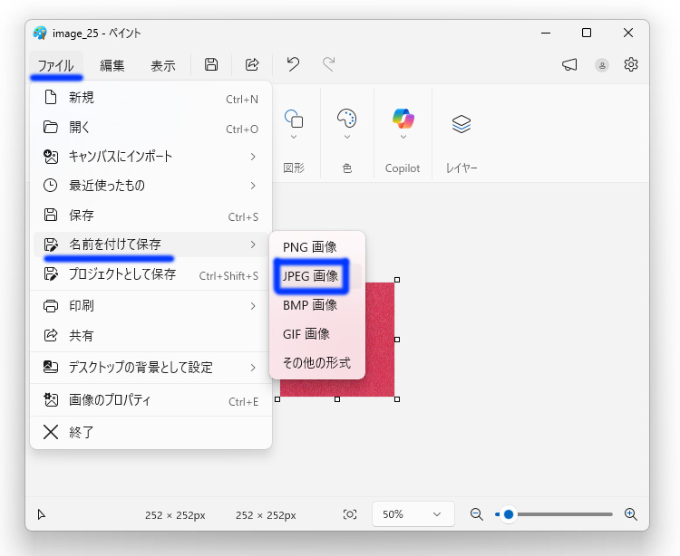Click the save floppy disk icon in toolbar

coord(211,64)
